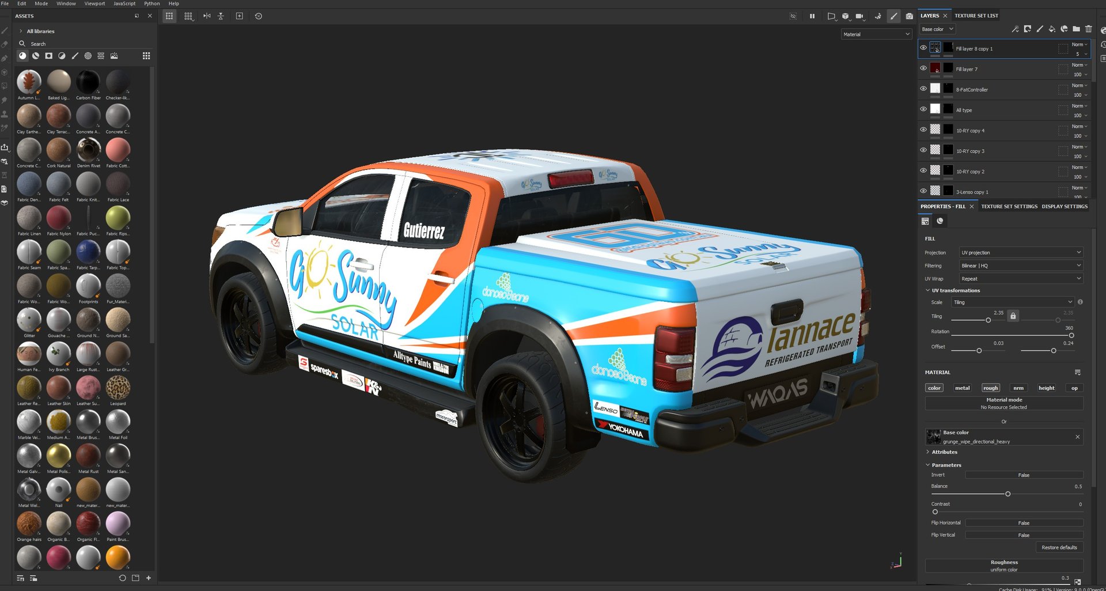The image size is (1106, 591).
Task: Click Invert False parameter button
Action: tap(1024, 475)
